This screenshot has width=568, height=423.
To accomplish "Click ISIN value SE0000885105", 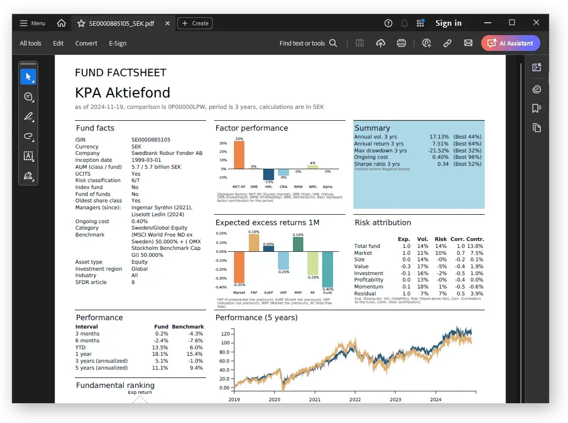I will [x=151, y=140].
